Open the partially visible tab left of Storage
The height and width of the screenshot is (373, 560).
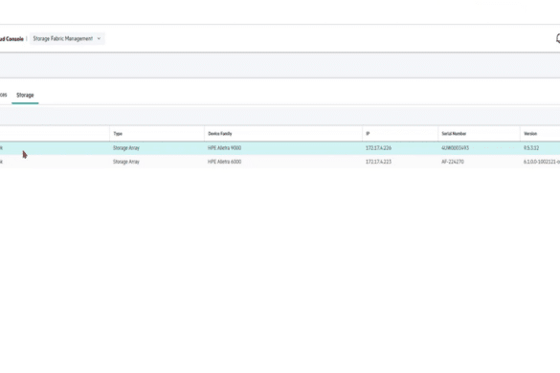3,95
